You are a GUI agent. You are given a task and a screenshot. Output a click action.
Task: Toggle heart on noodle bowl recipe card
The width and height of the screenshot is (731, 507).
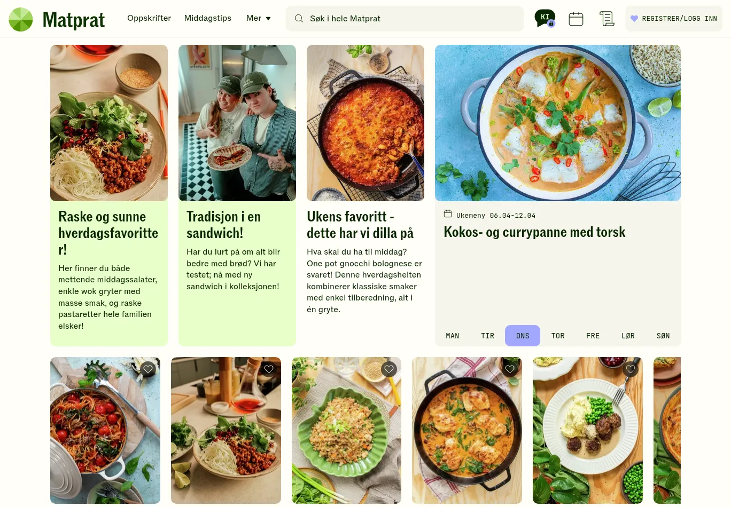(x=269, y=369)
